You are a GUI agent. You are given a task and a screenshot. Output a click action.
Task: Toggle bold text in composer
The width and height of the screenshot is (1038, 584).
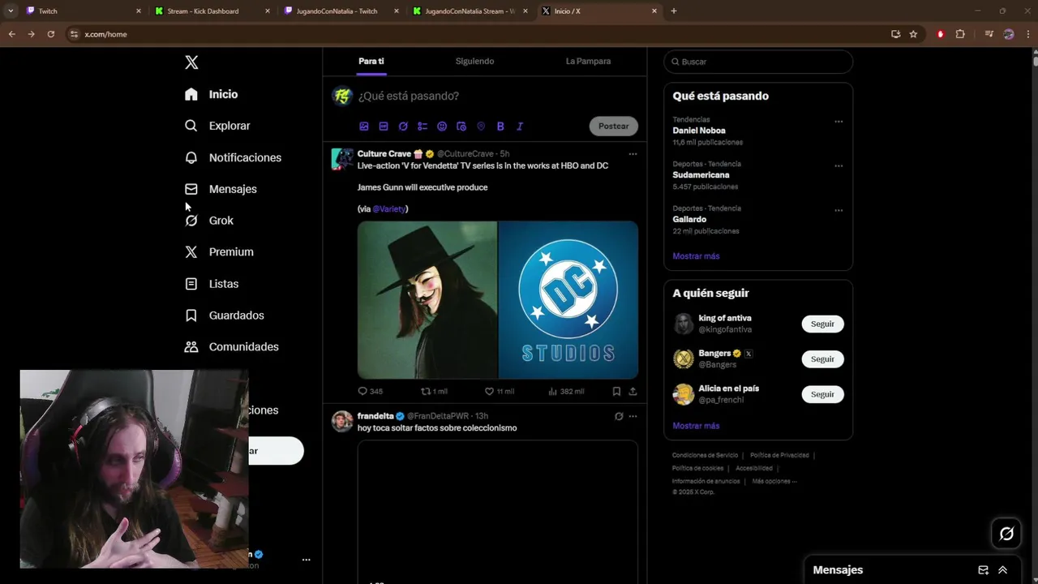point(500,127)
